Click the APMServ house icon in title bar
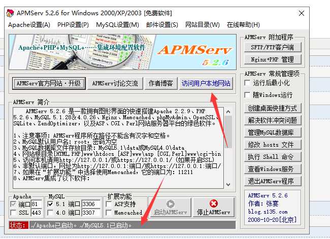The width and height of the screenshot is (330, 239). click(x=10, y=13)
